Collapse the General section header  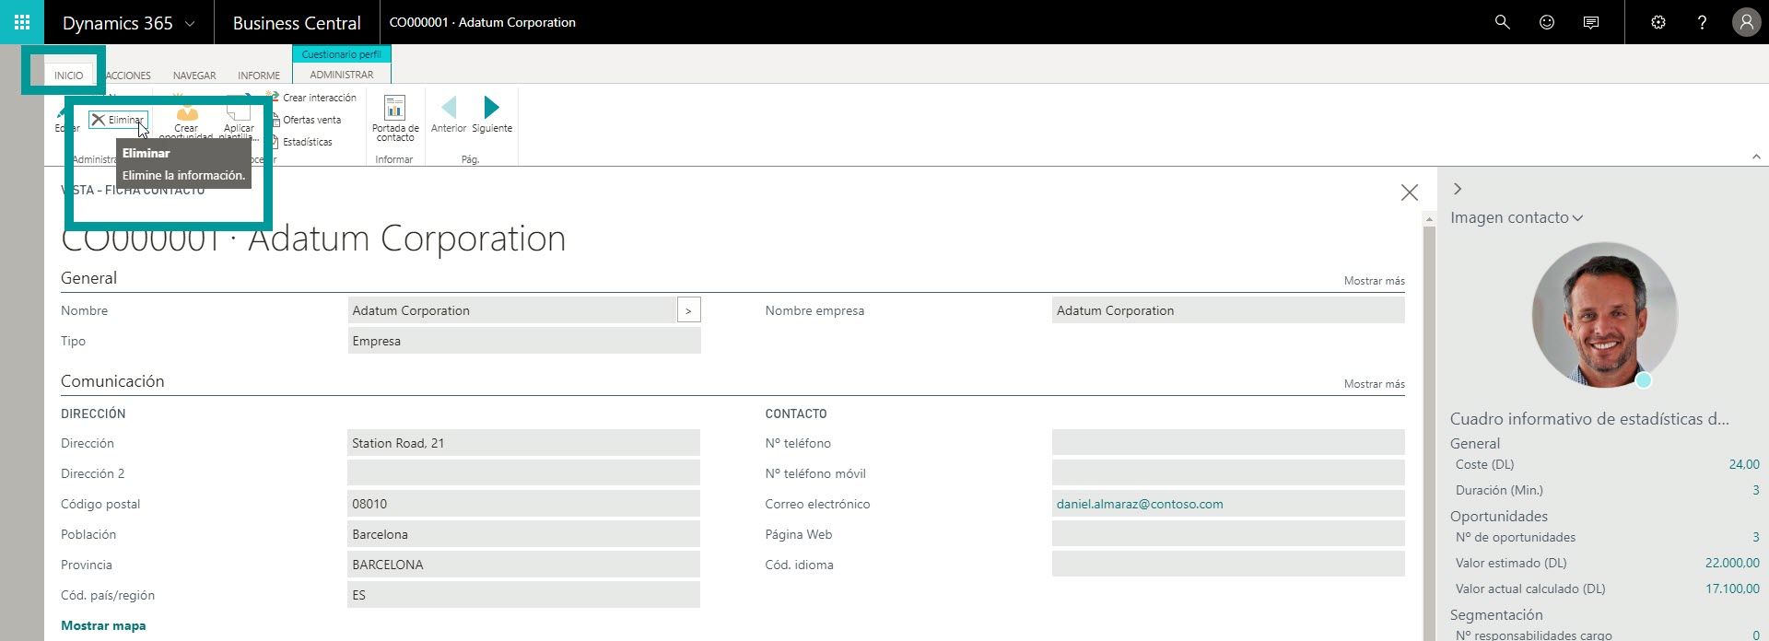coord(88,278)
